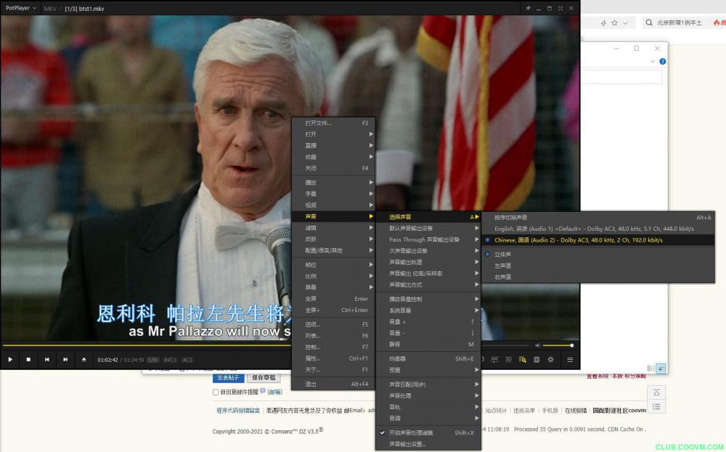Toggle 开启声音处理滤镜 checkmark option
The height and width of the screenshot is (452, 726).
click(422, 432)
